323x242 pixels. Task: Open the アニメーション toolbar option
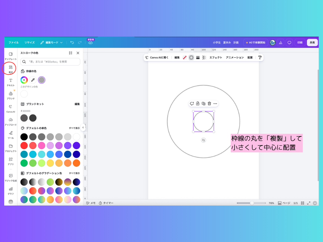pyautogui.click(x=234, y=58)
